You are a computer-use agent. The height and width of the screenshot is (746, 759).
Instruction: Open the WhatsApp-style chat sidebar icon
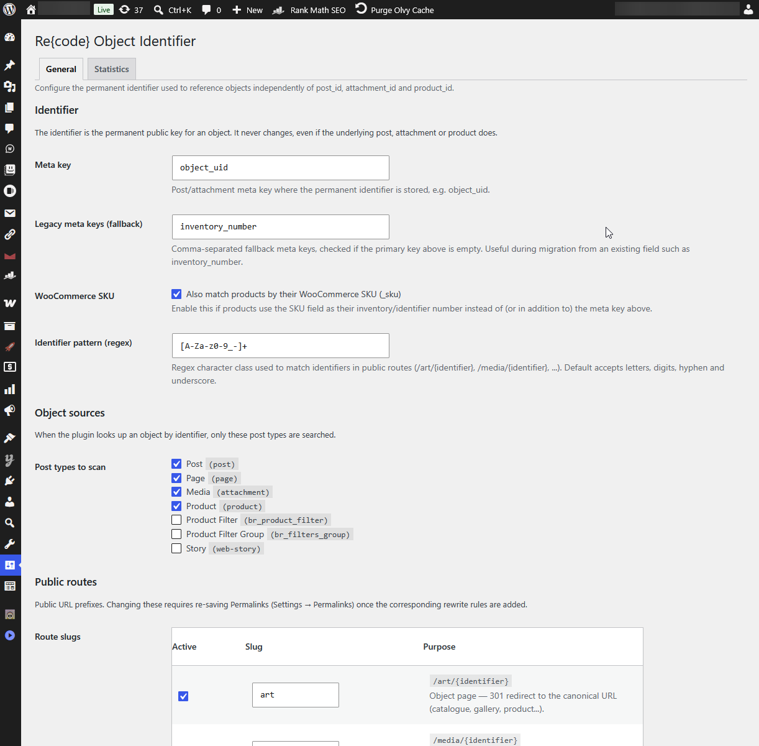[x=9, y=149]
